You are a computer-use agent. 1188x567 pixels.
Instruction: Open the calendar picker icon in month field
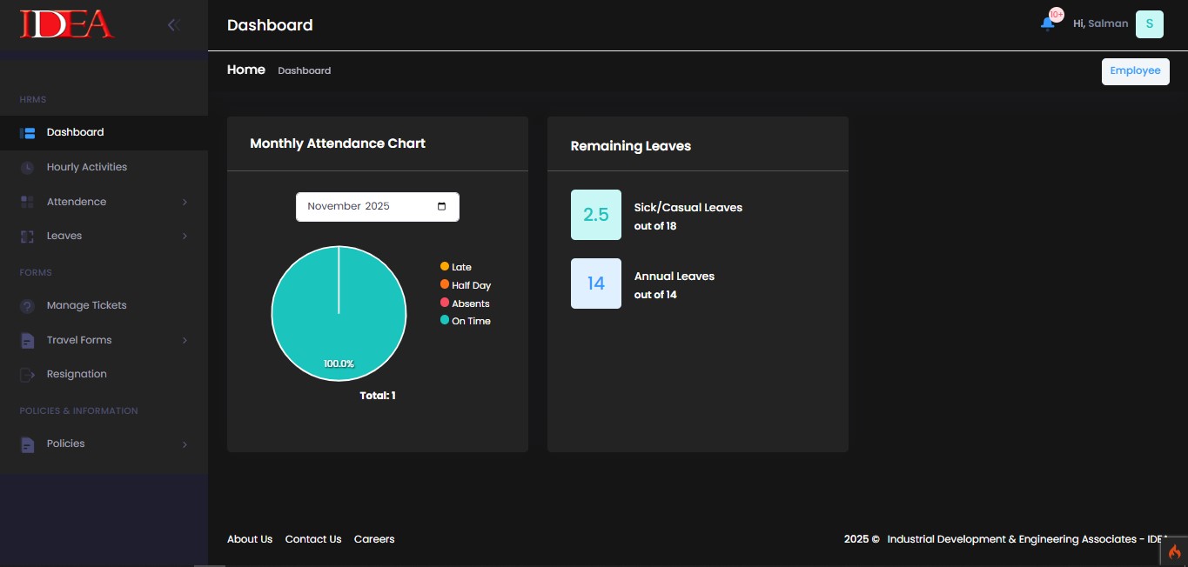[441, 207]
